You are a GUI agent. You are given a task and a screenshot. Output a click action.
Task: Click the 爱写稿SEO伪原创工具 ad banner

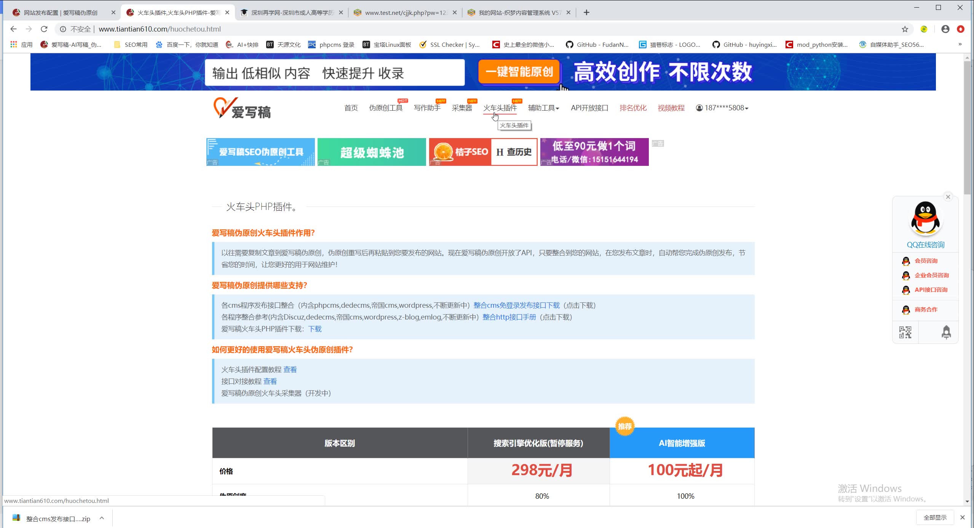[260, 152]
